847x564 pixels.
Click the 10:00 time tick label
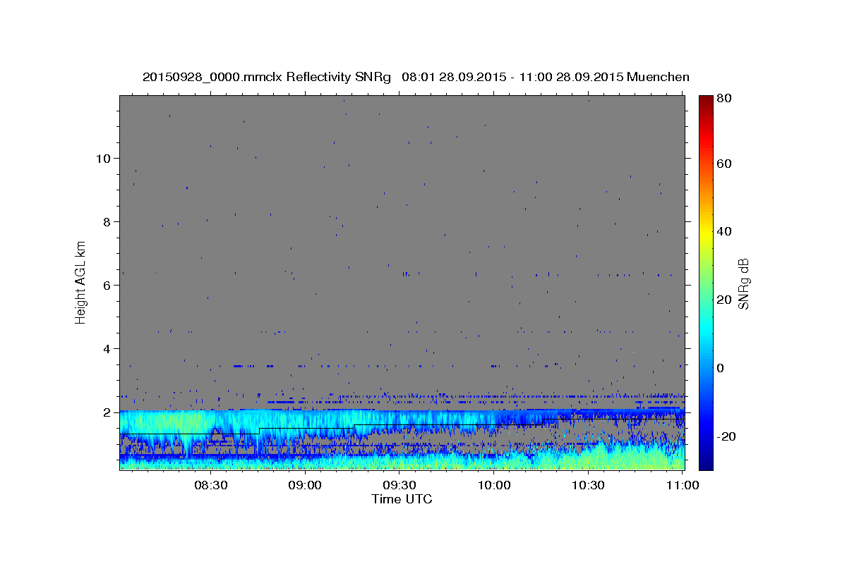pyautogui.click(x=493, y=485)
